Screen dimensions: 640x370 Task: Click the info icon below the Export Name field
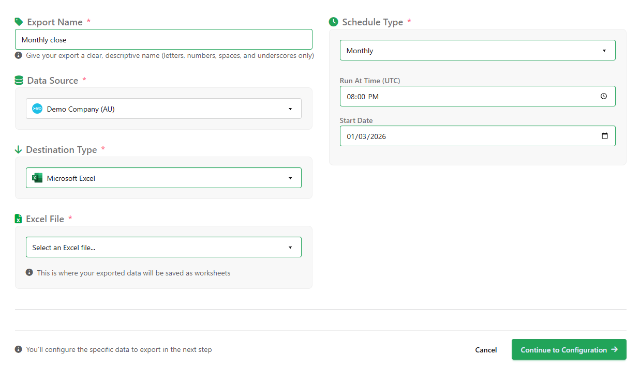point(19,55)
